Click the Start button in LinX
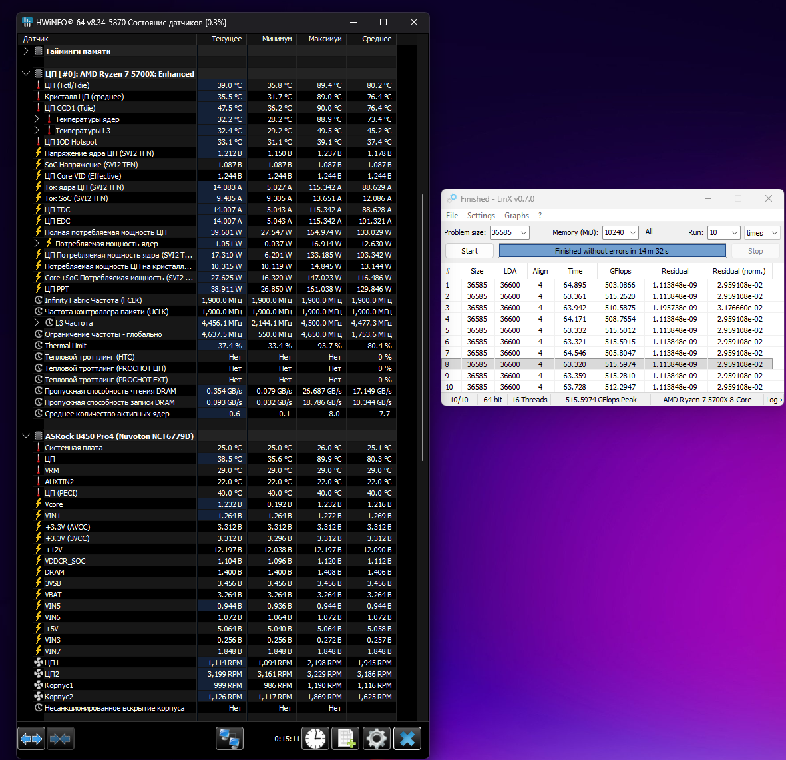The width and height of the screenshot is (786, 760). [x=469, y=251]
